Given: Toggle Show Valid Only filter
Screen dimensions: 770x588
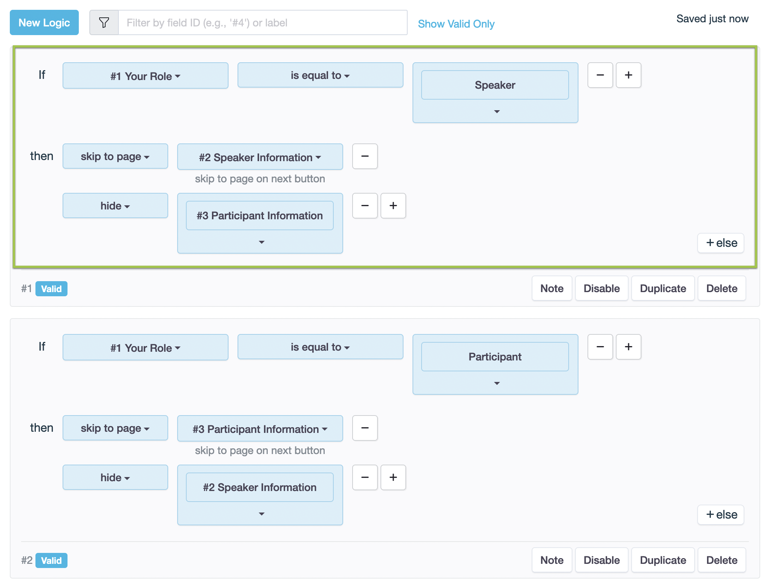Looking at the screenshot, I should (x=456, y=24).
